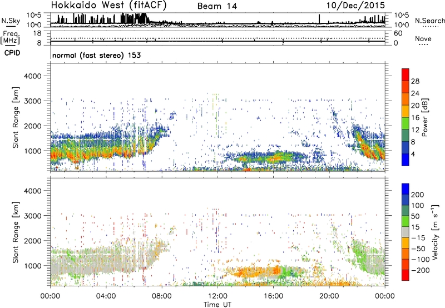Select the "Velocity [m s⁻¹]" colorbar title
Screen dimensions: 445x308
(434, 232)
